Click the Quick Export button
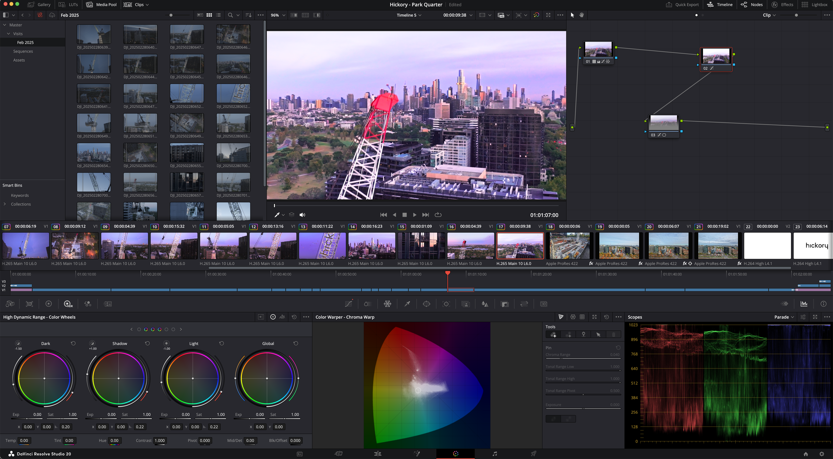This screenshot has height=459, width=833. [682, 5]
